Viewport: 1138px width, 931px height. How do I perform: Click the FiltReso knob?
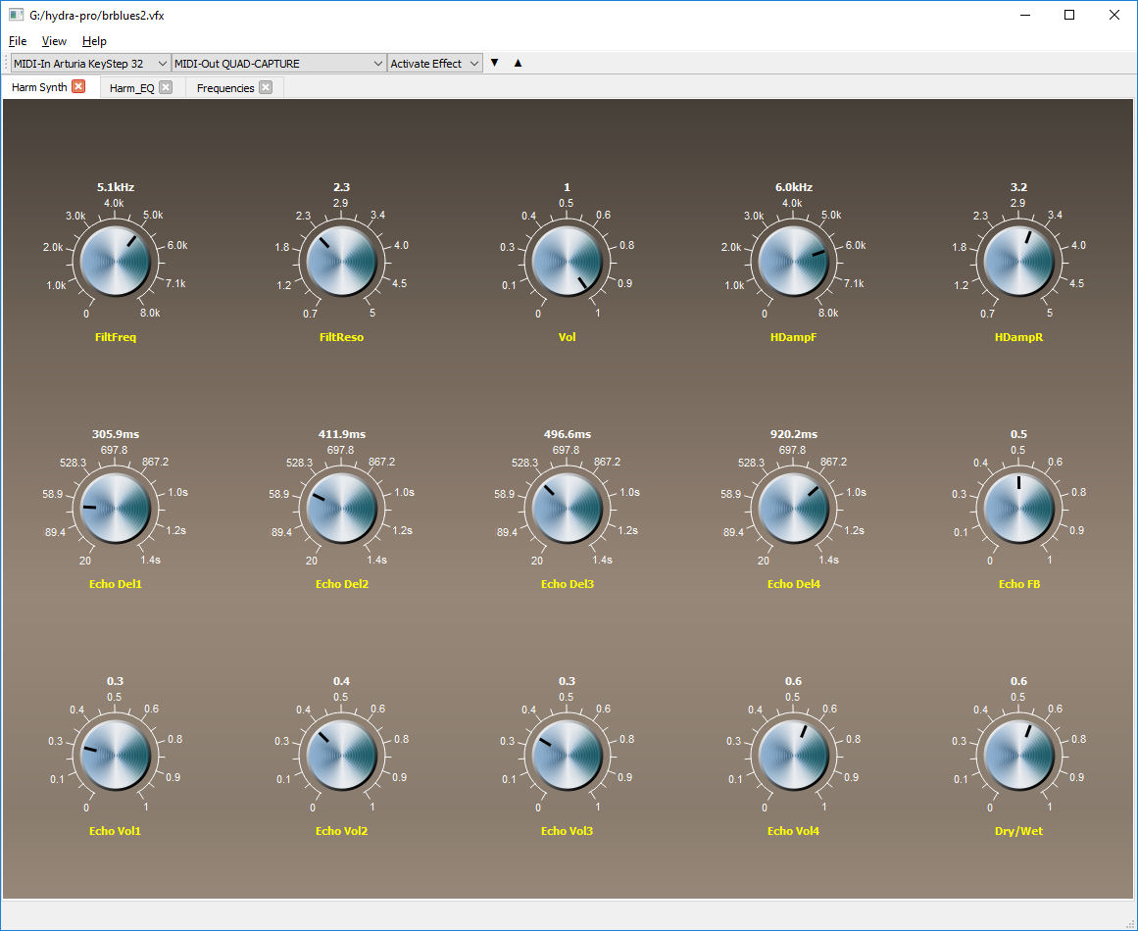(341, 261)
